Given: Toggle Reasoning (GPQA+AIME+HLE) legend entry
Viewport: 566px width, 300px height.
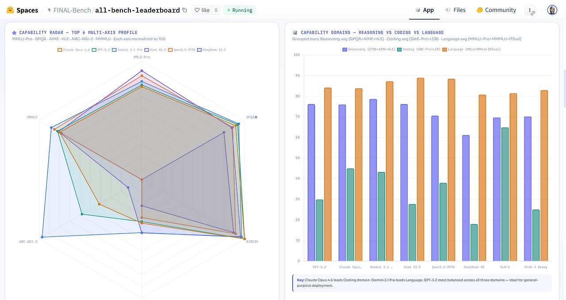Looking at the screenshot, I should (369, 49).
